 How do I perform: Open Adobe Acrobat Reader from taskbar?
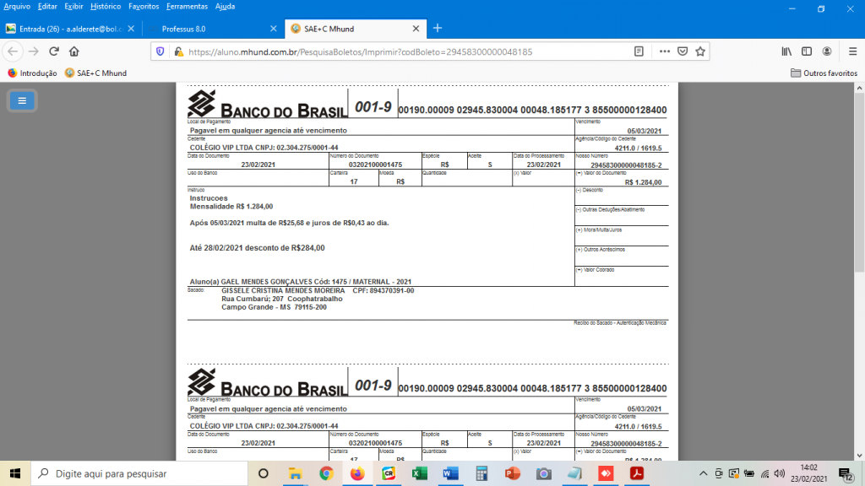click(x=637, y=473)
